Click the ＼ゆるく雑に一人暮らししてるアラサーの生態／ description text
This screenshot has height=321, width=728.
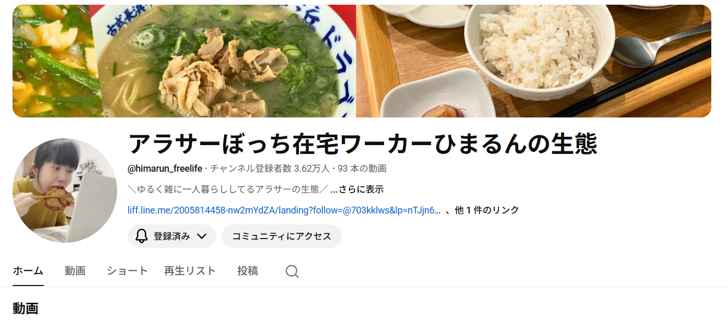227,189
